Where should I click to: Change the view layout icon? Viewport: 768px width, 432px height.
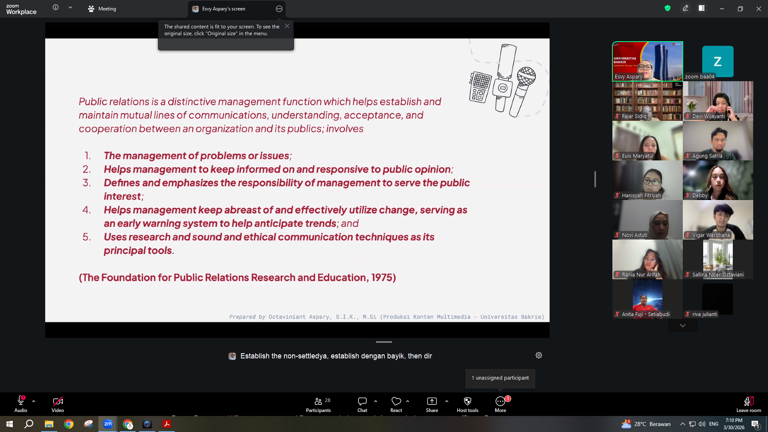click(x=702, y=8)
